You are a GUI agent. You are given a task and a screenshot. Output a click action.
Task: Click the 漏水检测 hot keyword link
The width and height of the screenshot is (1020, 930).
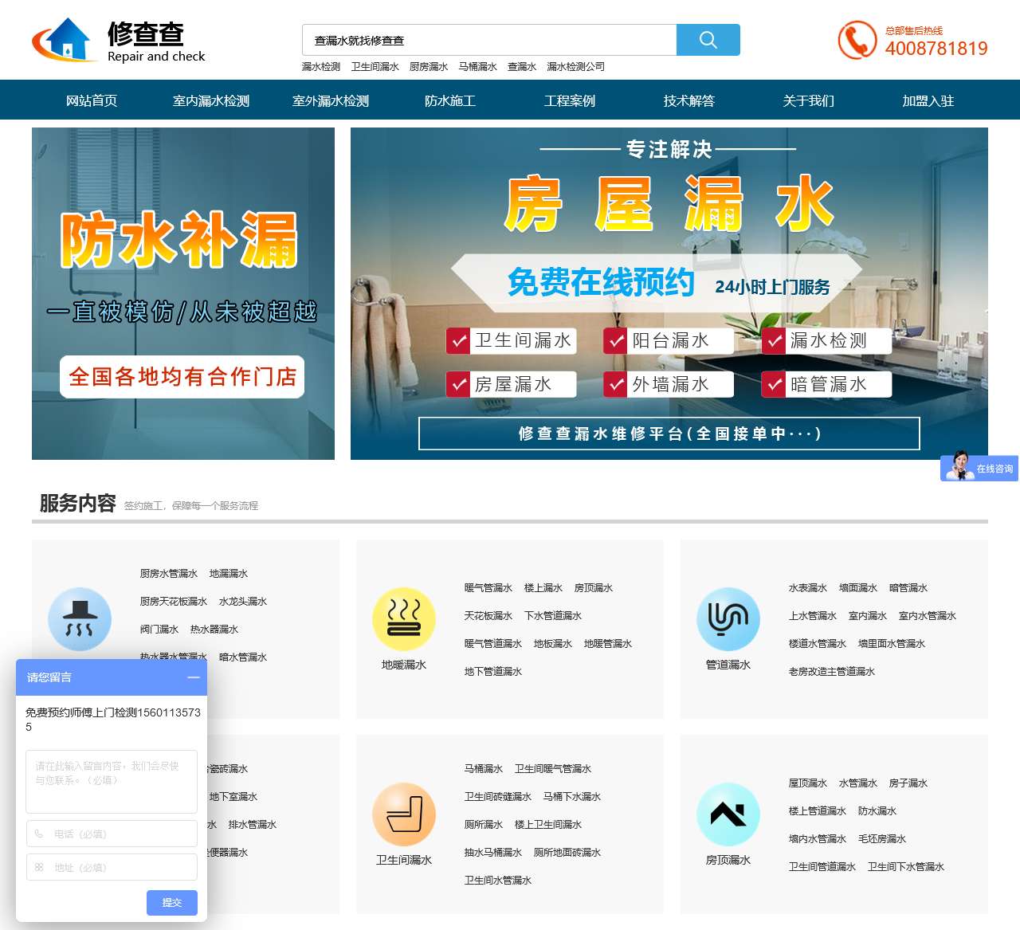coord(321,67)
